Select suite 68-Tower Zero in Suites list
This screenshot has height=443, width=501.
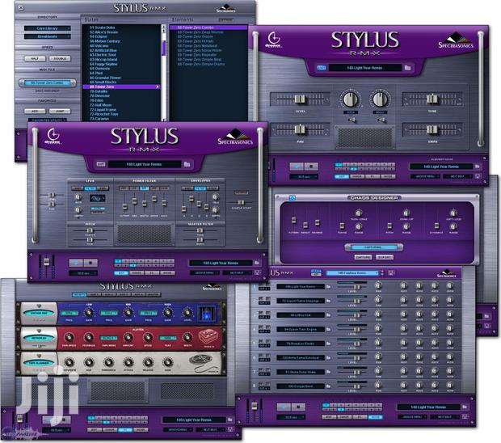pos(121,86)
